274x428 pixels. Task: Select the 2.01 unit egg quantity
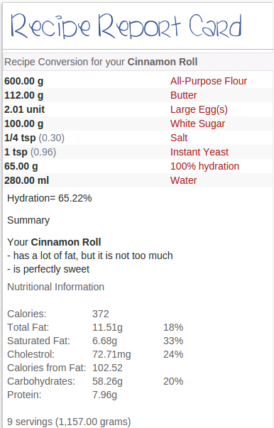(25, 109)
